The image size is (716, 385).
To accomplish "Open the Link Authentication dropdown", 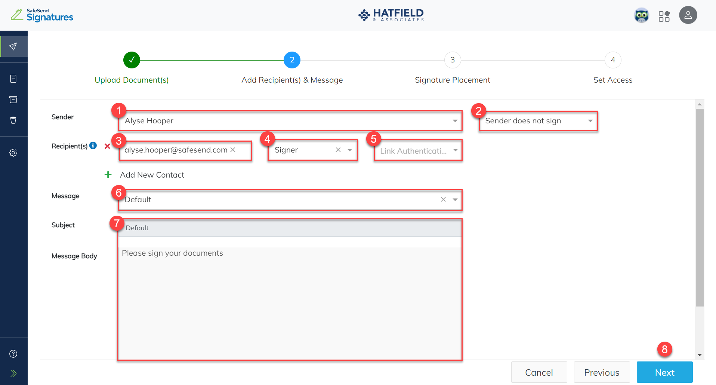I will point(455,150).
